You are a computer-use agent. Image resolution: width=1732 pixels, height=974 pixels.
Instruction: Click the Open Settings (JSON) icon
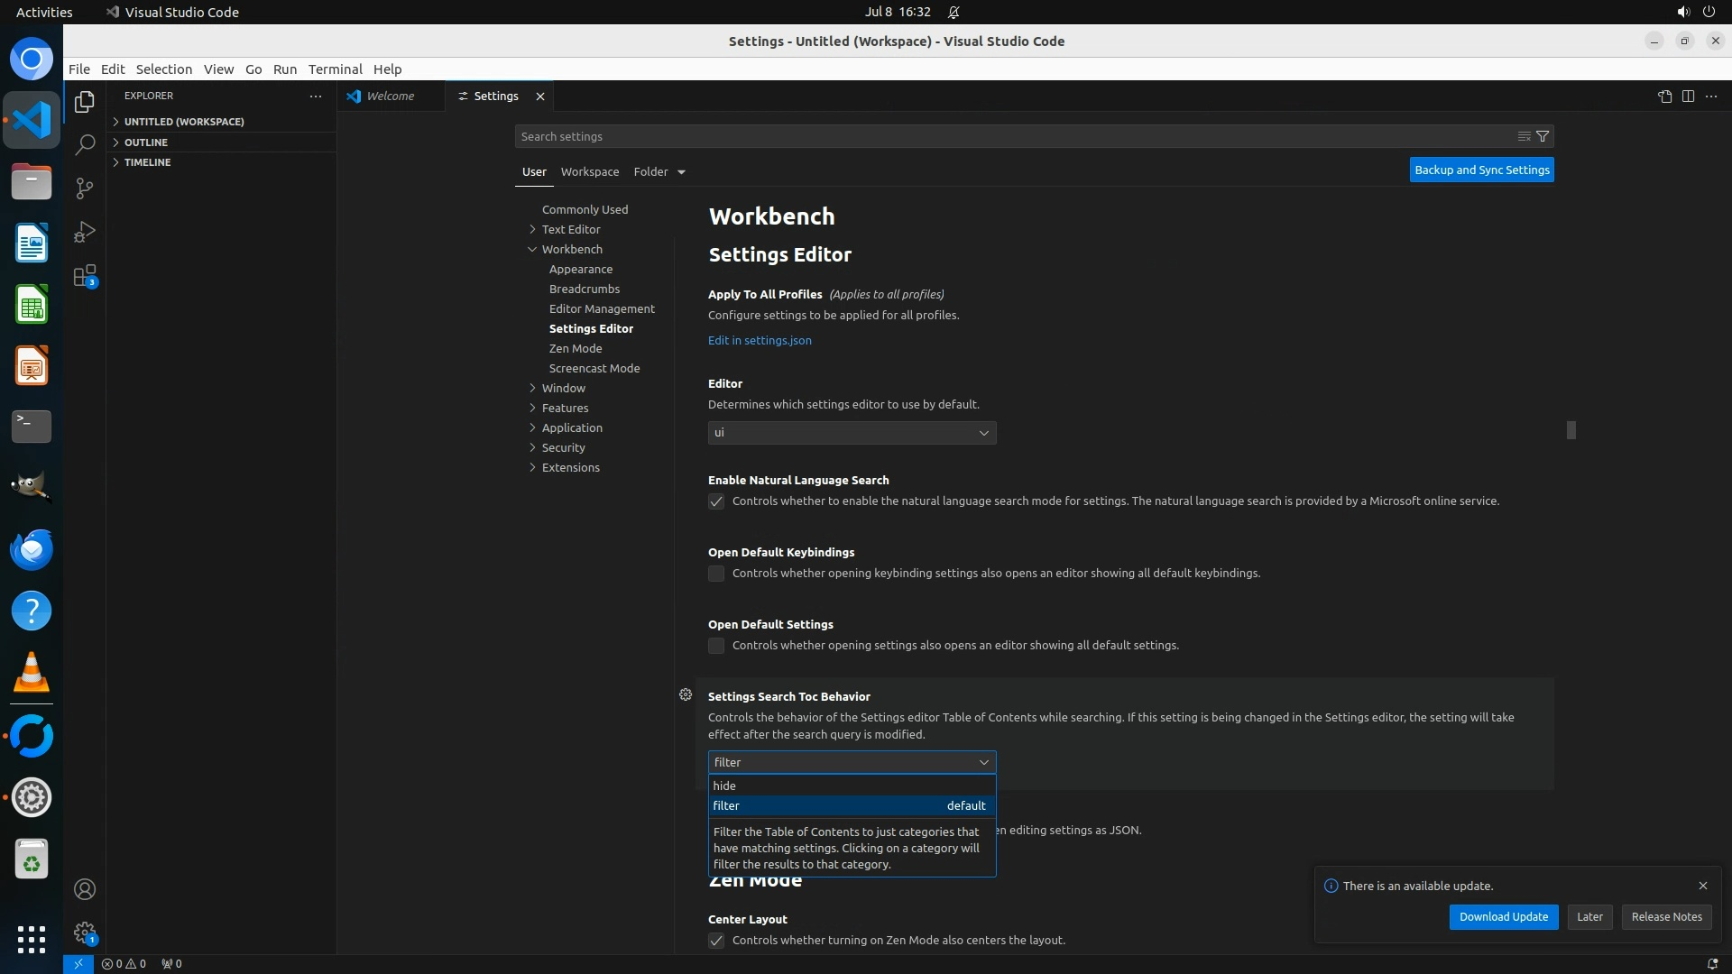[x=1664, y=96]
